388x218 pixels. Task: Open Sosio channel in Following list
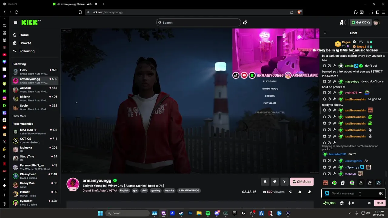35,107
